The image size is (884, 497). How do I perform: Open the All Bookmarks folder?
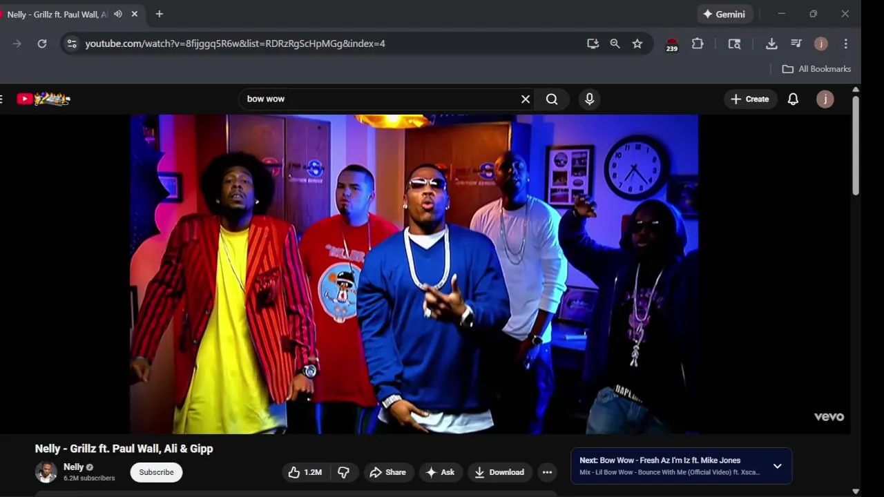[816, 69]
